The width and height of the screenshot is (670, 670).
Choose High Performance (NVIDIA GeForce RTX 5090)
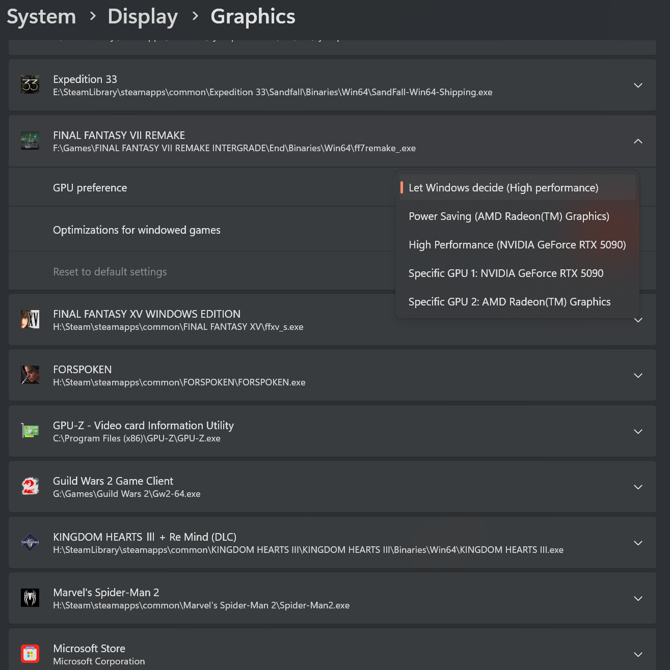point(517,244)
